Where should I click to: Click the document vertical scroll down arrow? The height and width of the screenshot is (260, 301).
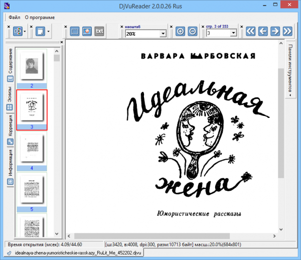pos(281,229)
